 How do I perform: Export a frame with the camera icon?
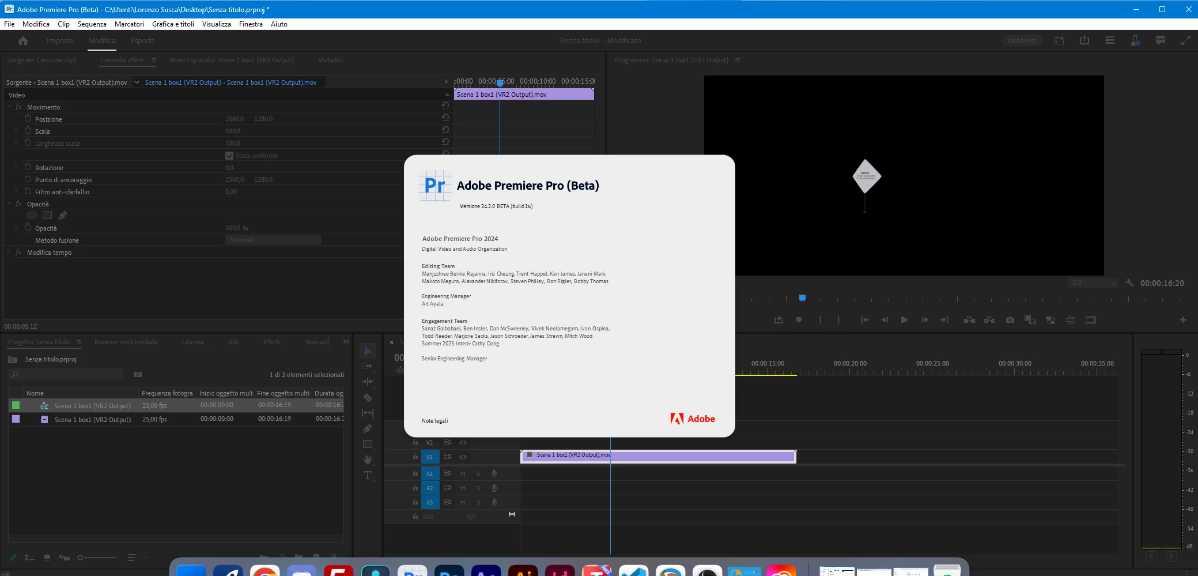pyautogui.click(x=1010, y=320)
